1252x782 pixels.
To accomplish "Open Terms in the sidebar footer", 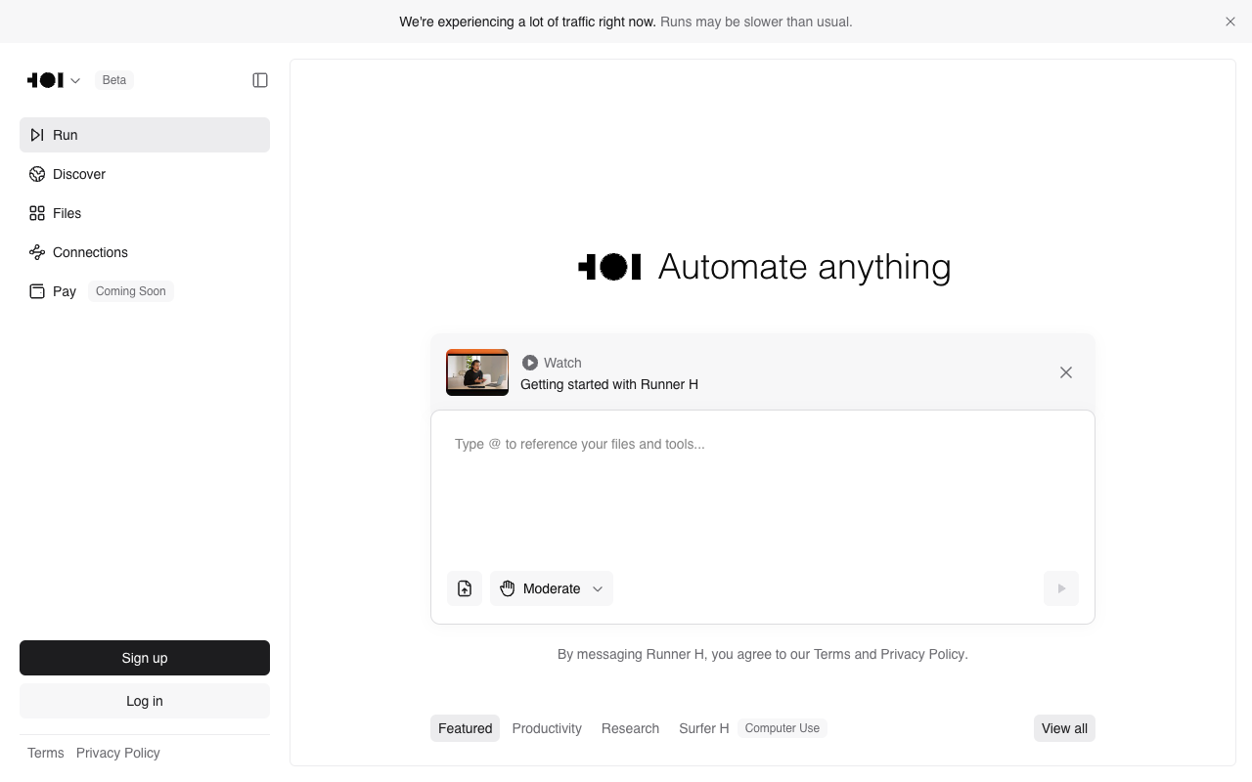I will tap(46, 753).
